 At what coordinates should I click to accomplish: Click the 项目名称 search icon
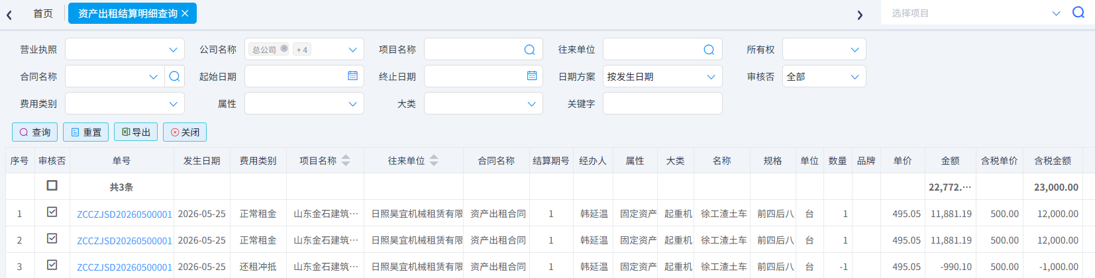click(x=529, y=50)
